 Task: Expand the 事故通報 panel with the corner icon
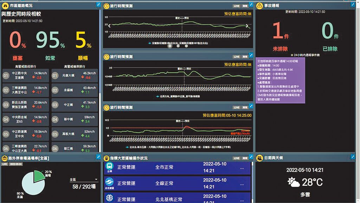(353, 5)
